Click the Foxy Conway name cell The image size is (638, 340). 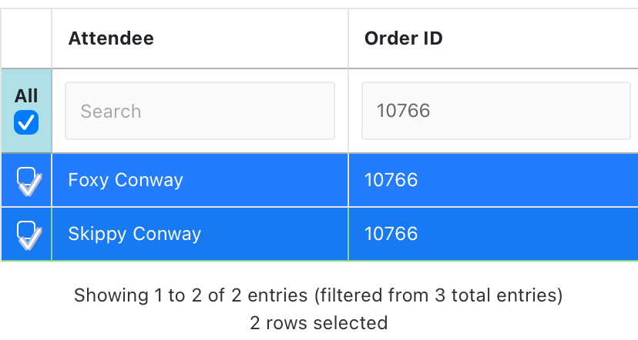coord(126,180)
